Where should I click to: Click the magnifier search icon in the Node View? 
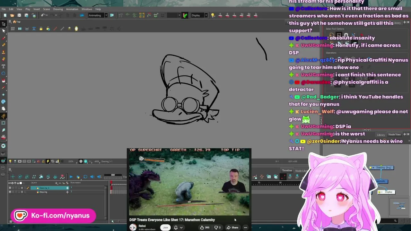395,221
